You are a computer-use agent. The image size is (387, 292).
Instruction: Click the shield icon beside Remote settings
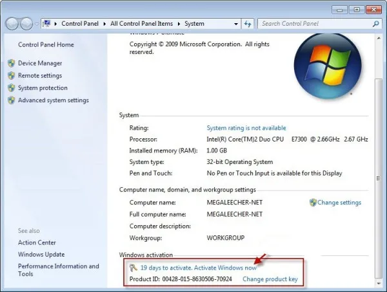coord(12,76)
